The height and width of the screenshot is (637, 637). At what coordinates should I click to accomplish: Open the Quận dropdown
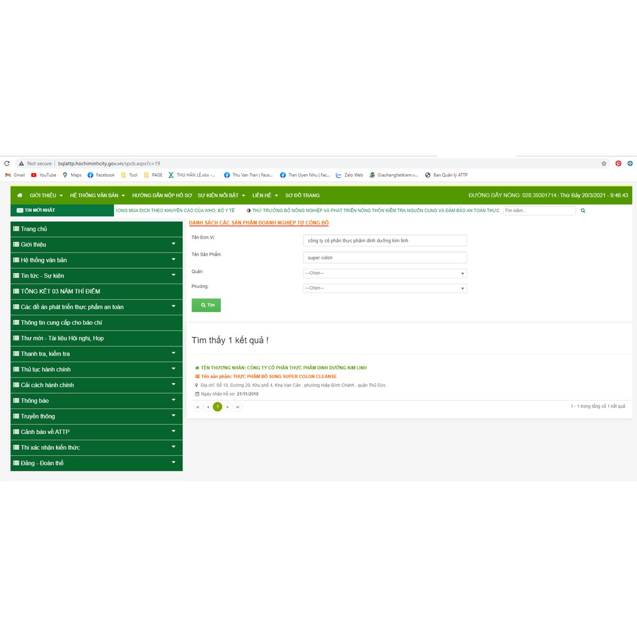(384, 273)
